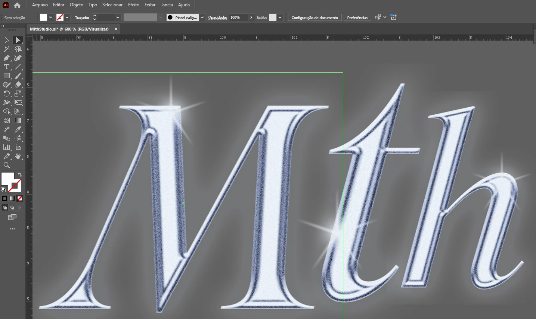The height and width of the screenshot is (319, 536).
Task: Select the Rotate tool
Action: coord(7,94)
